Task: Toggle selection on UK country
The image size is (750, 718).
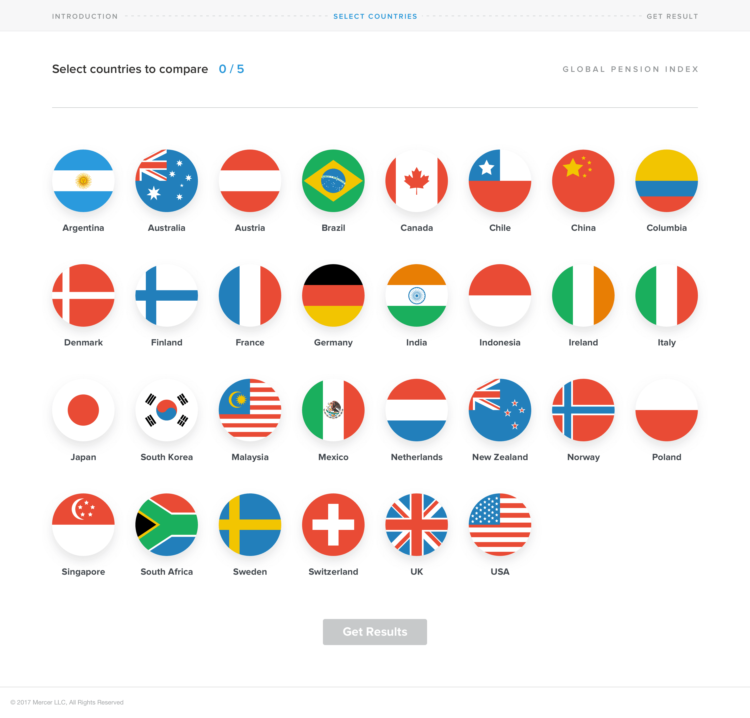Action: [416, 533]
